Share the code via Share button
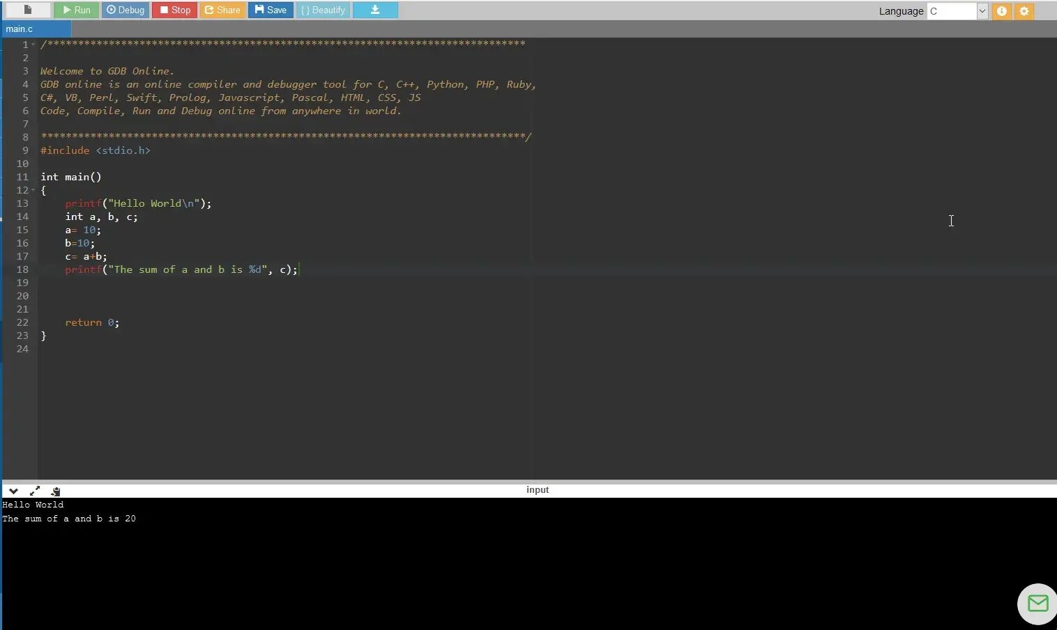 222,10
